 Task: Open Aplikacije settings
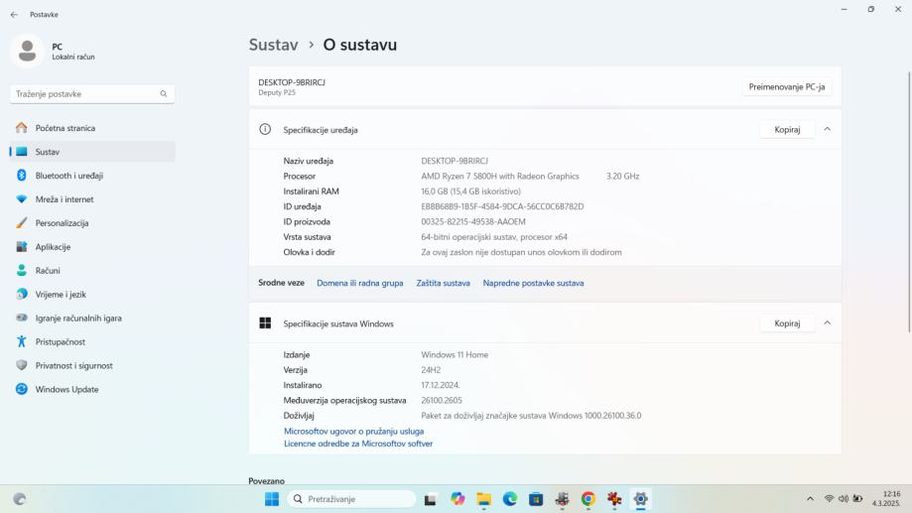92,247
